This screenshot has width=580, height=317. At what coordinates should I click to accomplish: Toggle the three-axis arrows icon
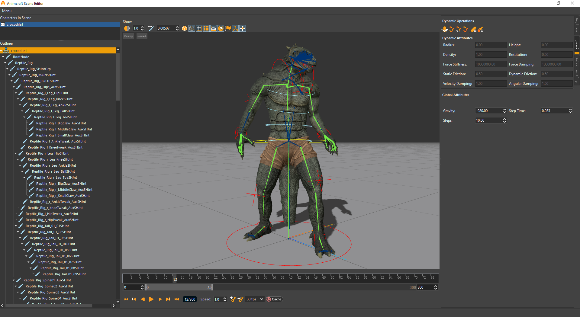click(235, 28)
